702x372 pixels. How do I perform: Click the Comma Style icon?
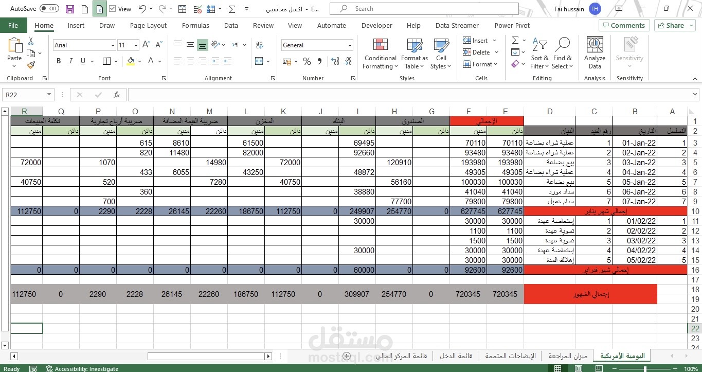coord(319,61)
